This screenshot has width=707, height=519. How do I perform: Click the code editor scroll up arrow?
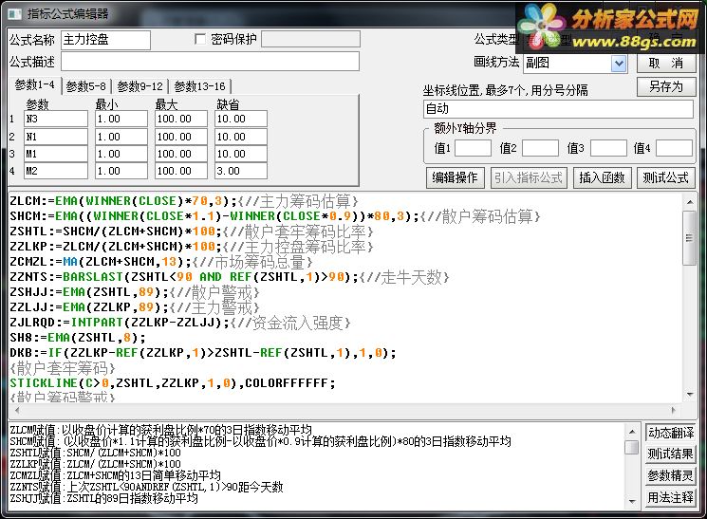click(x=689, y=202)
